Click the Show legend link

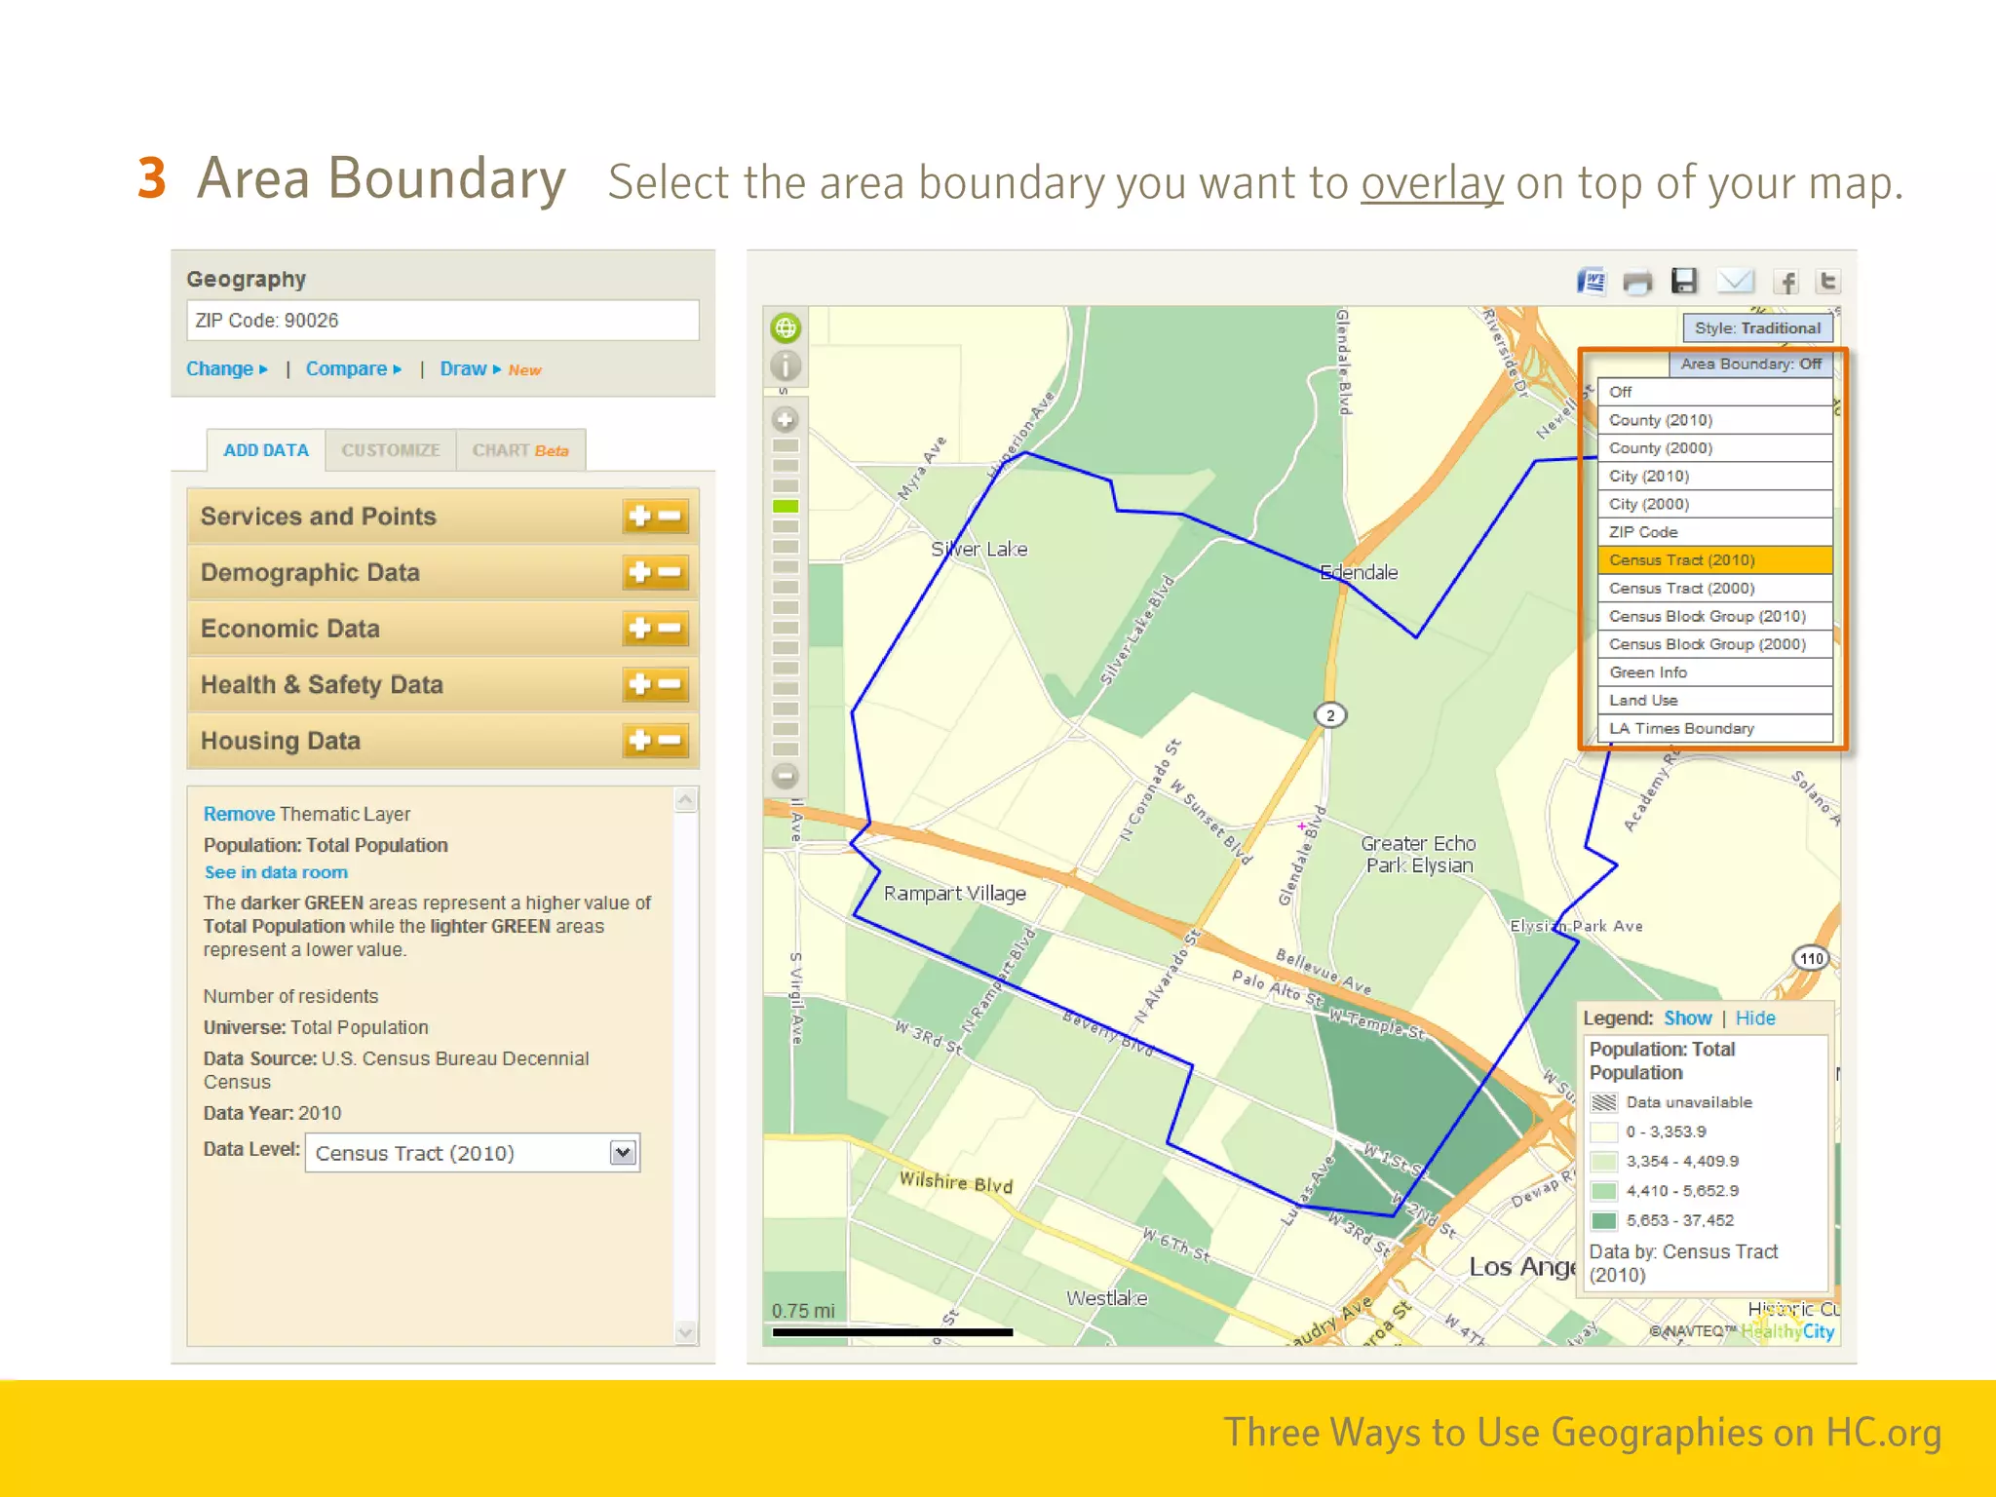[x=1687, y=1018]
